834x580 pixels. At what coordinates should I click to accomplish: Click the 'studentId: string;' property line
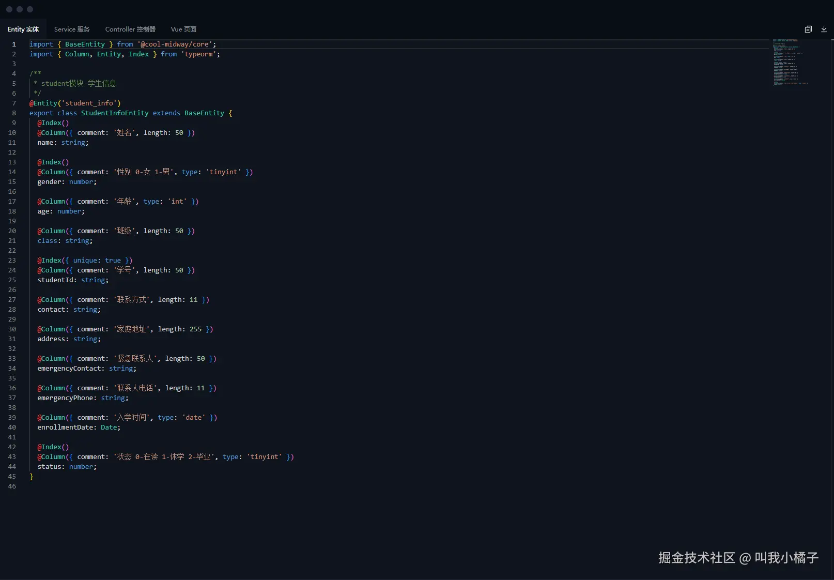coord(73,280)
